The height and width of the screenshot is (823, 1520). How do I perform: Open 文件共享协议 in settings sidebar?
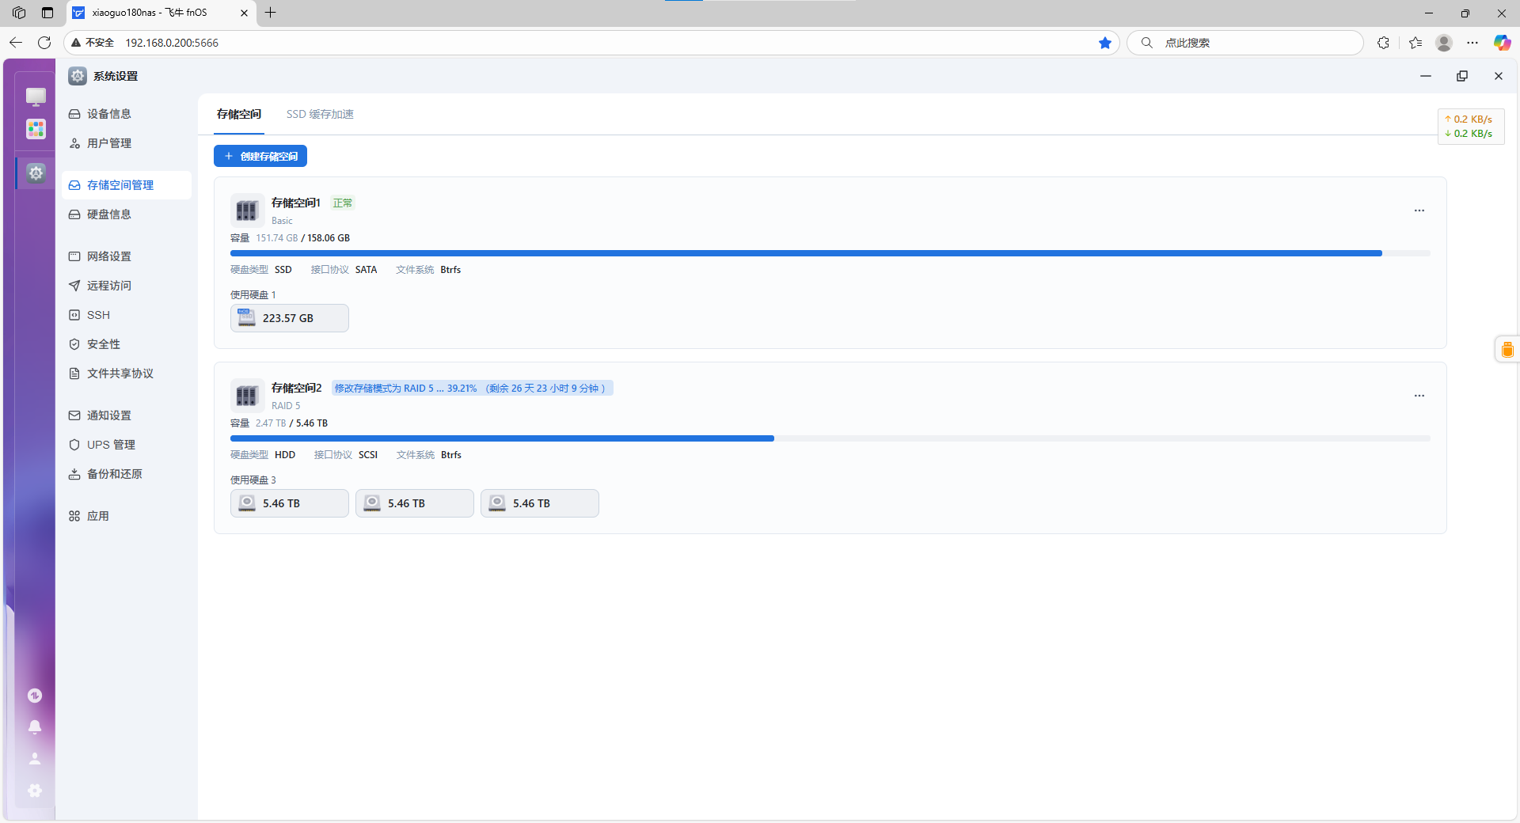click(127, 374)
